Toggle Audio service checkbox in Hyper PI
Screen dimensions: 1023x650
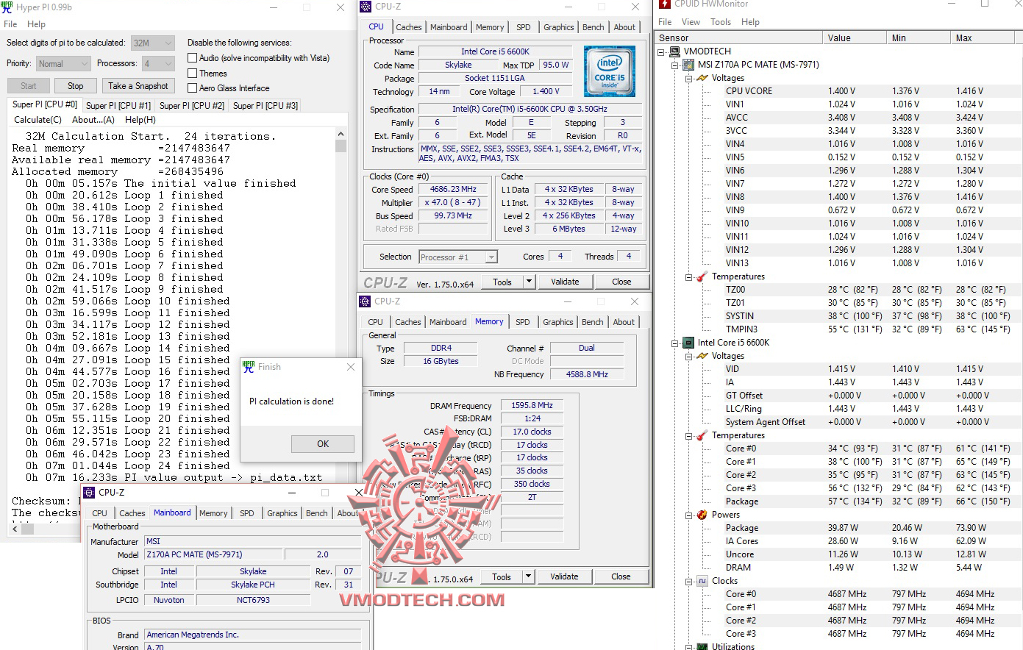192,57
